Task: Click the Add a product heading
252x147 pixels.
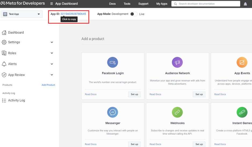Action: click(x=93, y=39)
